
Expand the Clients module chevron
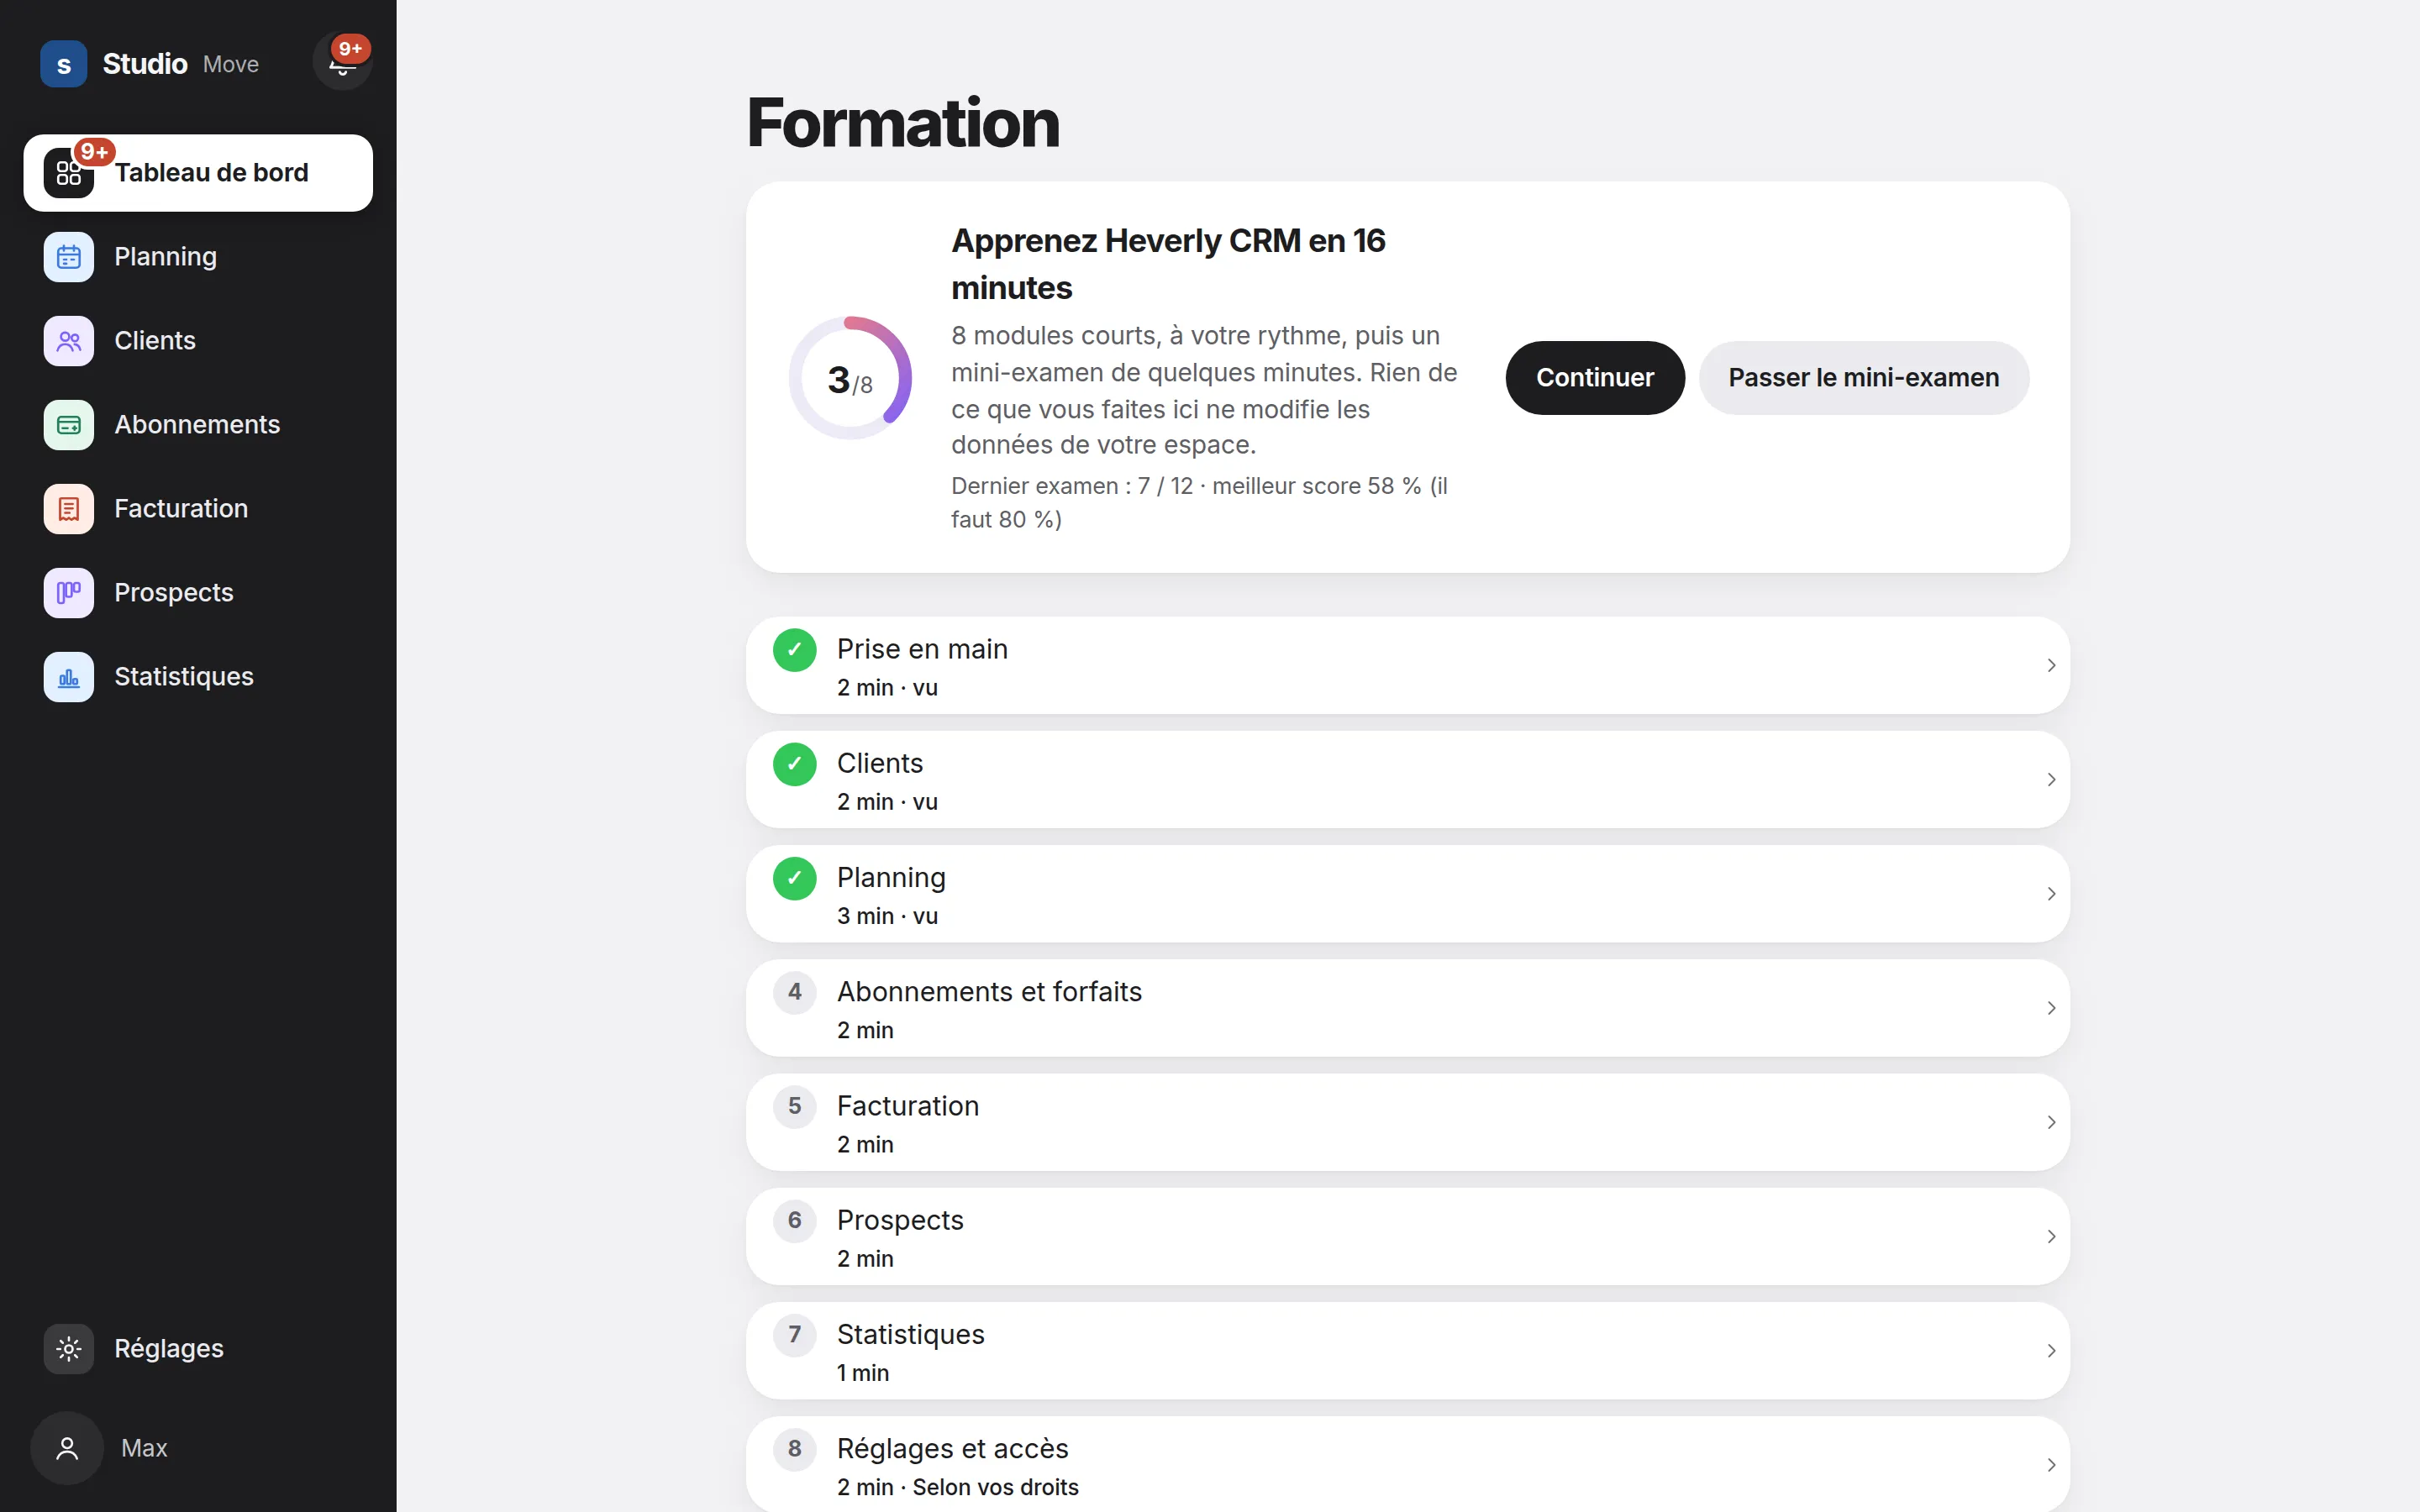2051,779
